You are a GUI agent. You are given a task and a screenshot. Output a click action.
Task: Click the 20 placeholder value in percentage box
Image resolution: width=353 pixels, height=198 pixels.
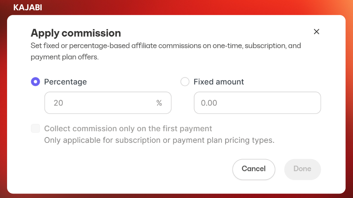58,103
